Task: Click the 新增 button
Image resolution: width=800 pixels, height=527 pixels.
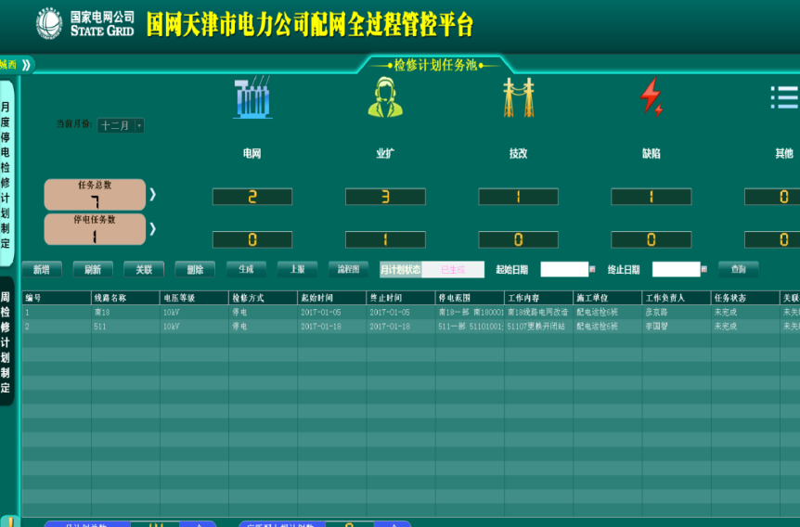Action: pyautogui.click(x=42, y=270)
